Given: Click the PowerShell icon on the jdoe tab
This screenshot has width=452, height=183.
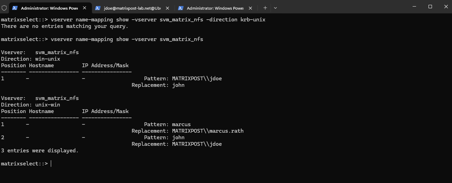Looking at the screenshot, I should tap(98, 8).
